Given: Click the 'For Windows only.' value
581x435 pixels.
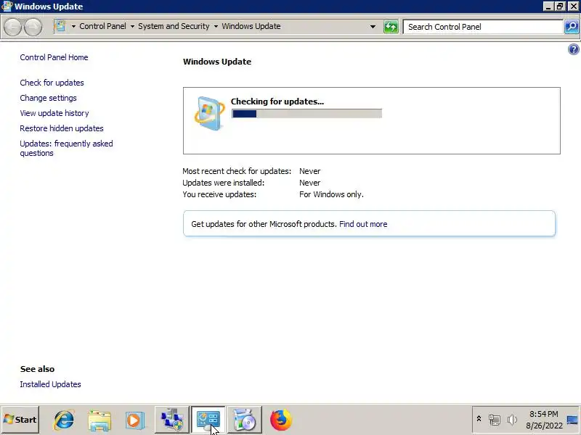Looking at the screenshot, I should 331,194.
